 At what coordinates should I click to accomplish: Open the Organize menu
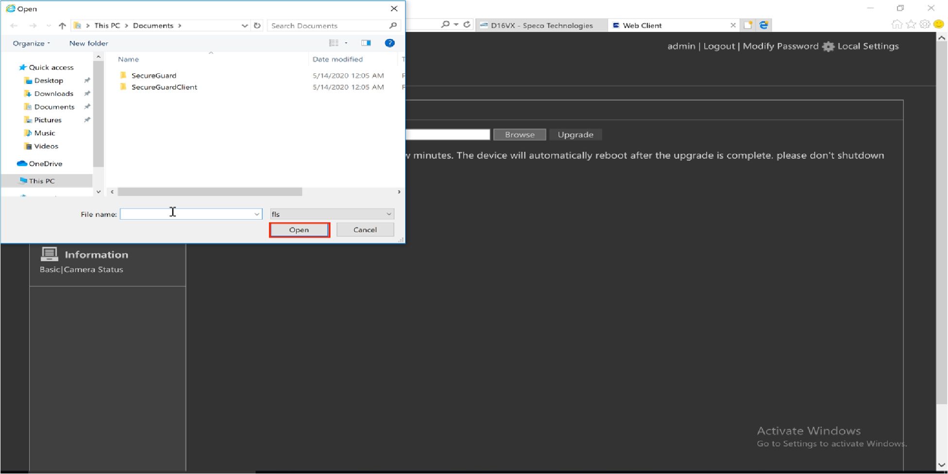(x=31, y=43)
